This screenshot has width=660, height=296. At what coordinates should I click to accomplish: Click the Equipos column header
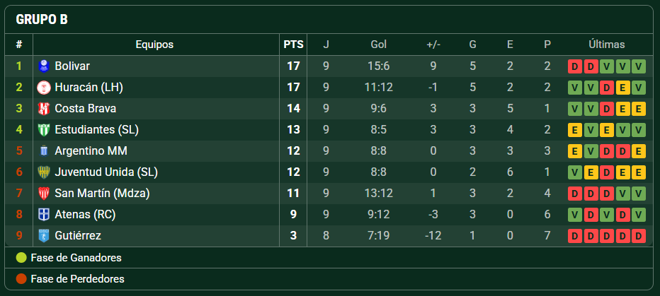(154, 45)
